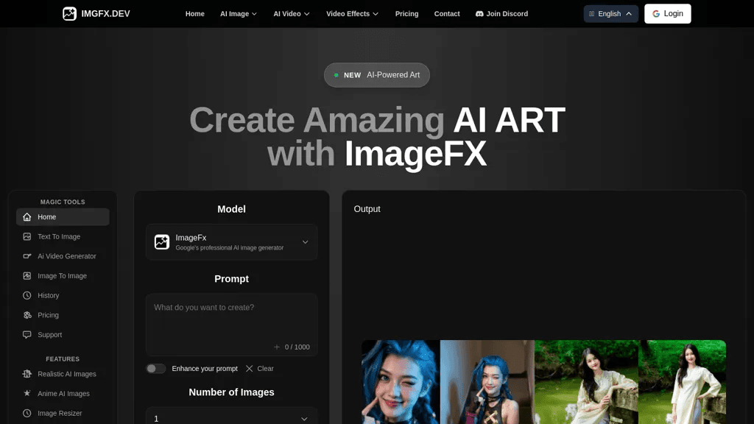Viewport: 754px width, 424px height.
Task: Open the standing woman in white dress thumbnail
Action: pos(682,382)
